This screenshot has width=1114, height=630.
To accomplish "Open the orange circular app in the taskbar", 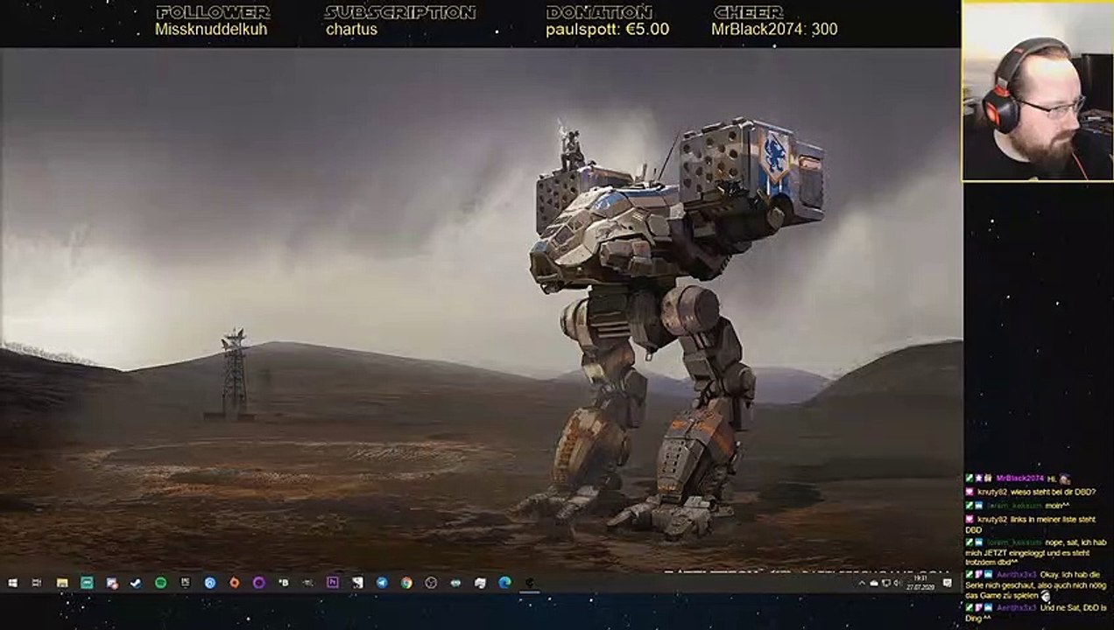I will pos(235,583).
